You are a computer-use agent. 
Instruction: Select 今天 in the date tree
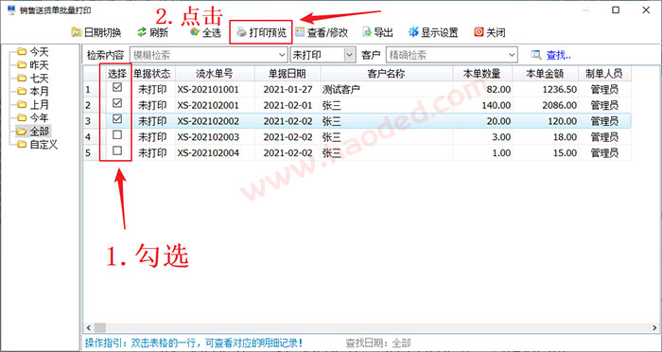click(x=40, y=52)
